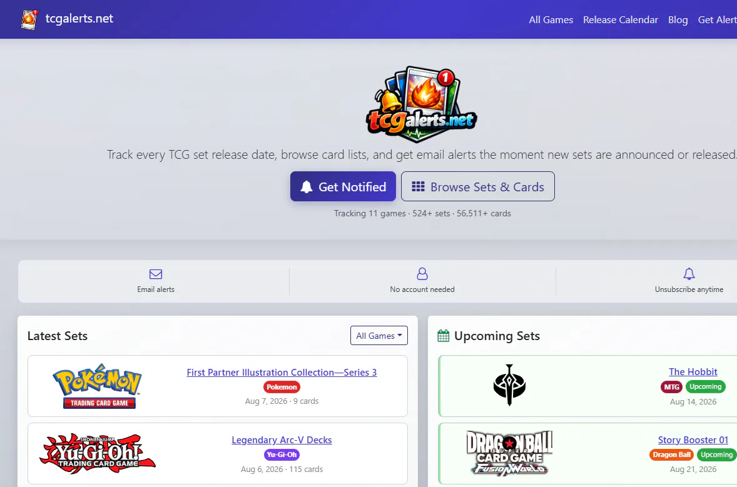
Task: Go to Release Calendar in the navbar
Action: coord(621,20)
